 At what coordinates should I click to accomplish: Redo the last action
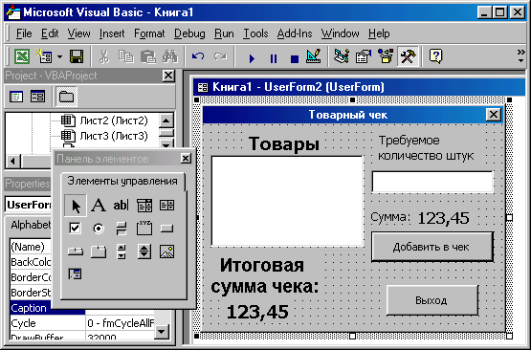point(220,56)
